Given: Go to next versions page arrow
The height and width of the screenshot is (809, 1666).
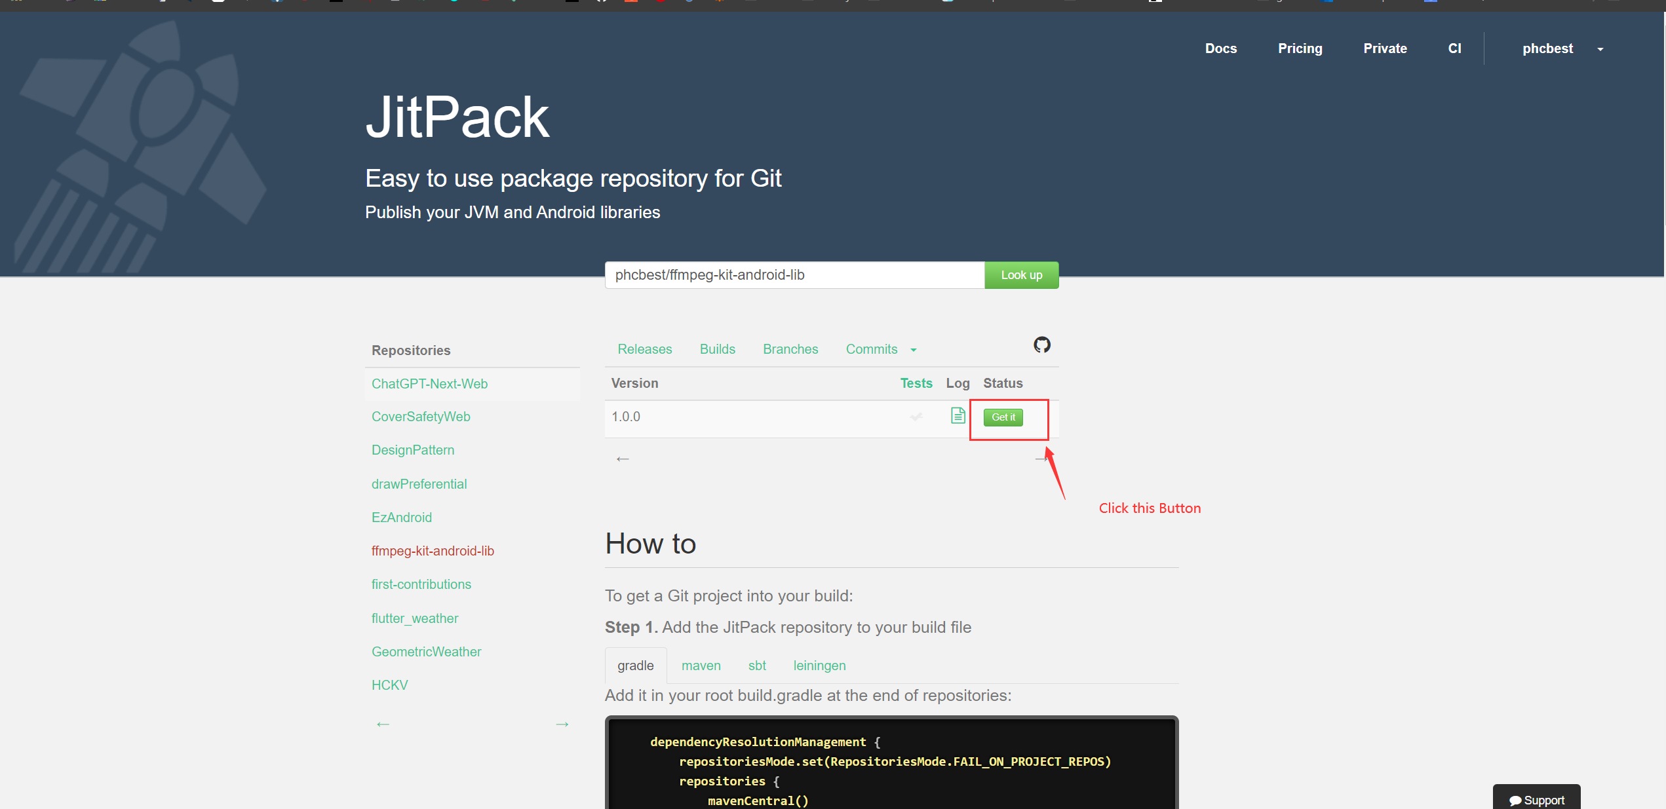Looking at the screenshot, I should [1040, 459].
